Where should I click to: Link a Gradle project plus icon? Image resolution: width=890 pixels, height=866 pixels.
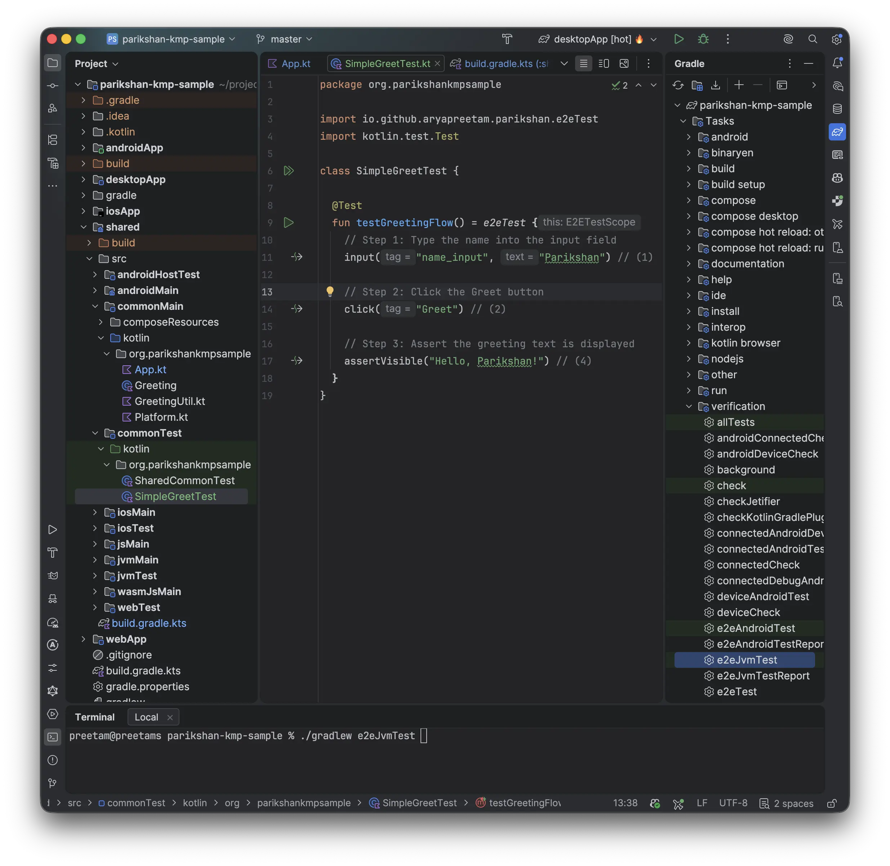[x=739, y=85]
